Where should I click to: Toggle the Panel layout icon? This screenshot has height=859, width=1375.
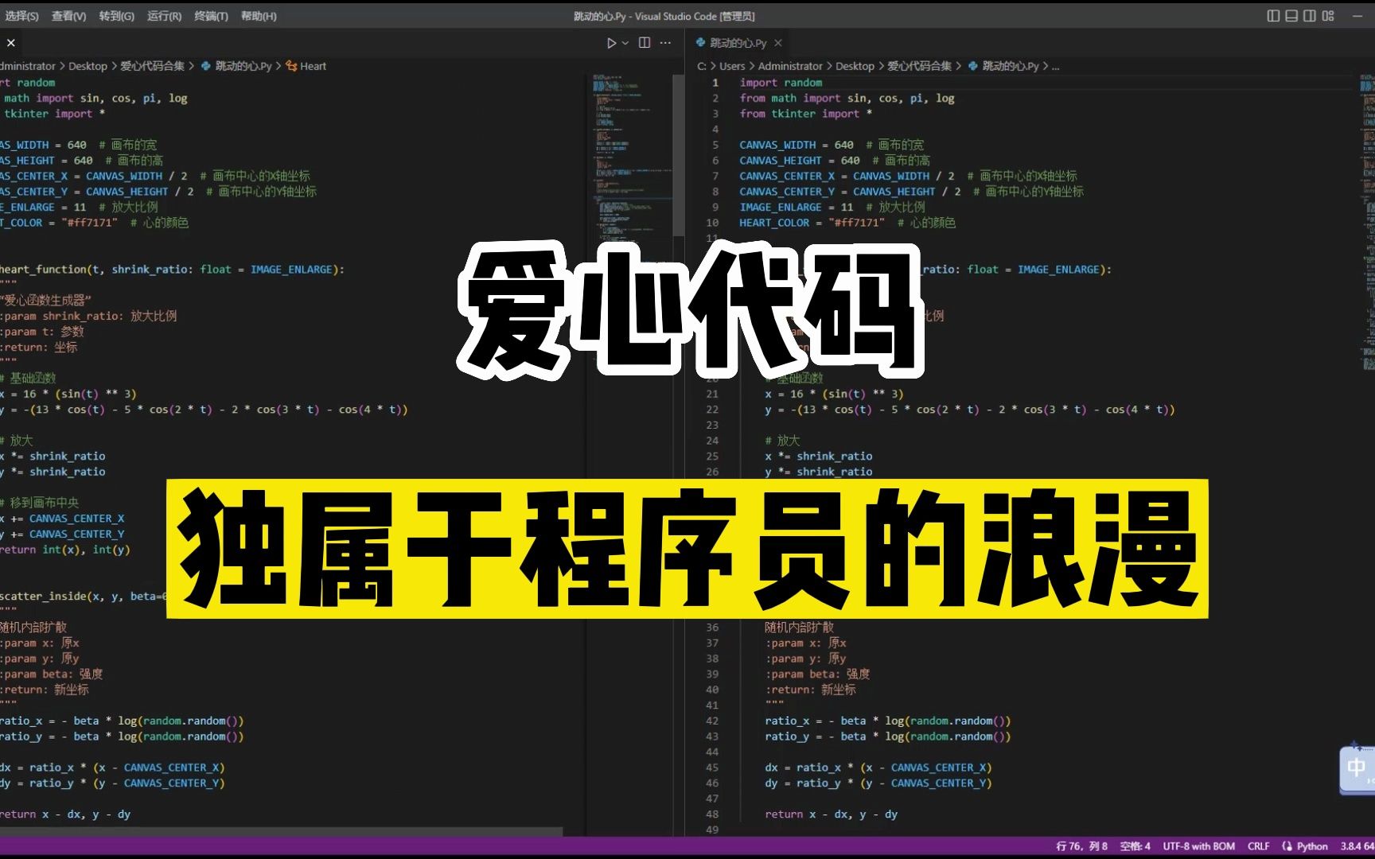coord(1291,15)
